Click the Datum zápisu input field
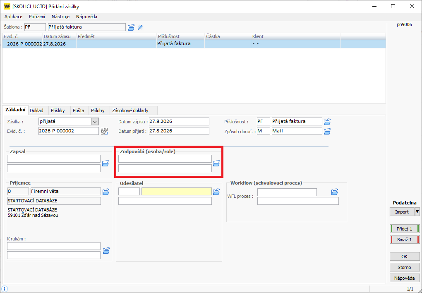Screen dimensions: 422x293 179,121
